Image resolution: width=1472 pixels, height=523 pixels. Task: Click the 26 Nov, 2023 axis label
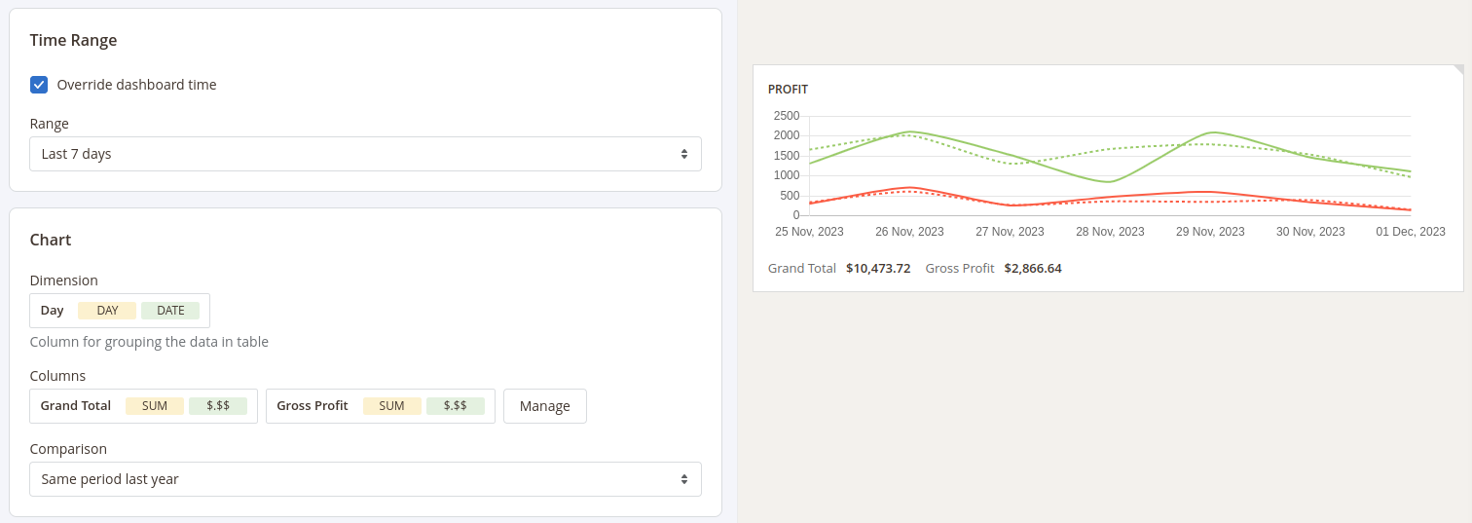(909, 232)
